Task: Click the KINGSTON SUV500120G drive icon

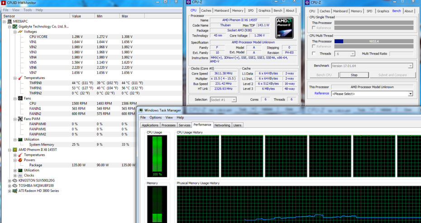Action: [14, 181]
